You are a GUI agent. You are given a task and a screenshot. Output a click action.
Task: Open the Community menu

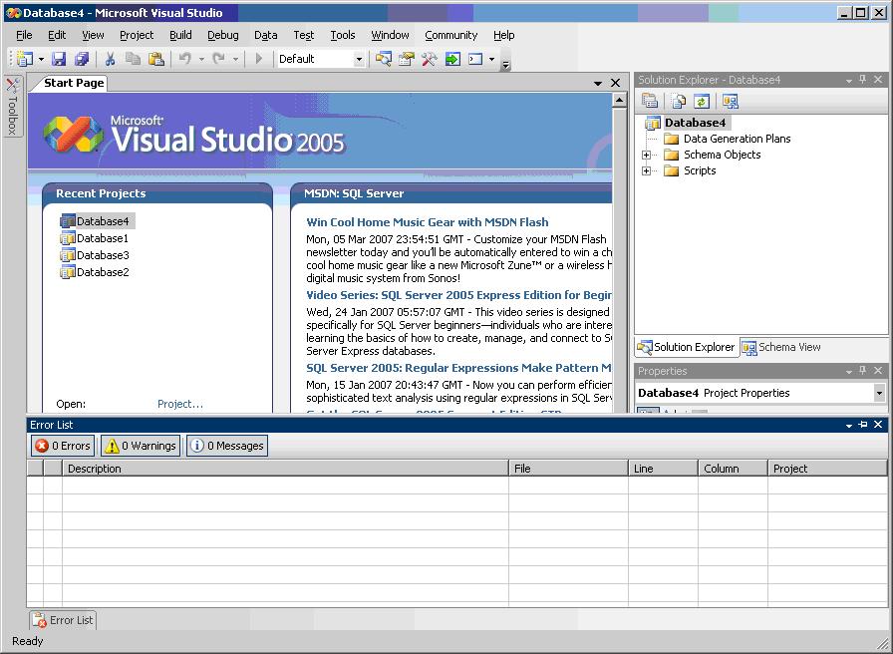451,35
